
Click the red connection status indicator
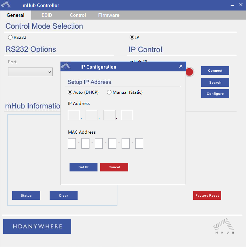[x=189, y=72]
